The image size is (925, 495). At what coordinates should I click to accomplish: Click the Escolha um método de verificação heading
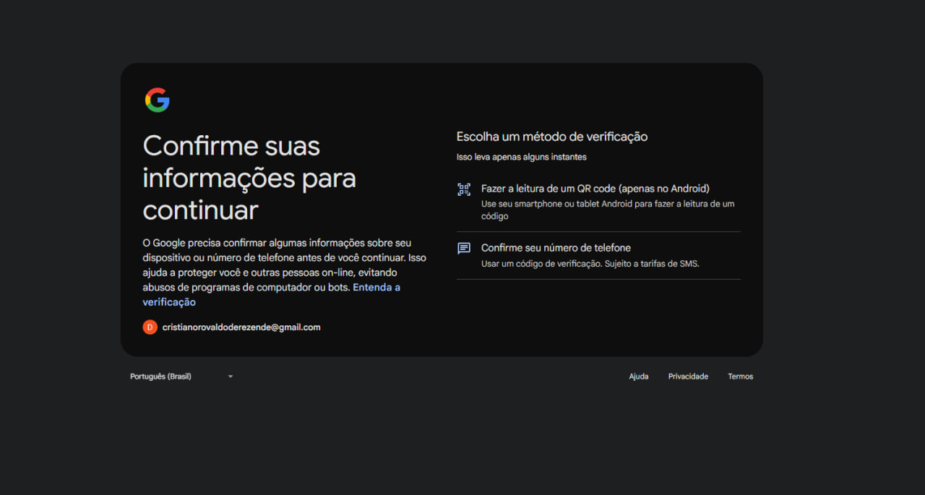(552, 137)
